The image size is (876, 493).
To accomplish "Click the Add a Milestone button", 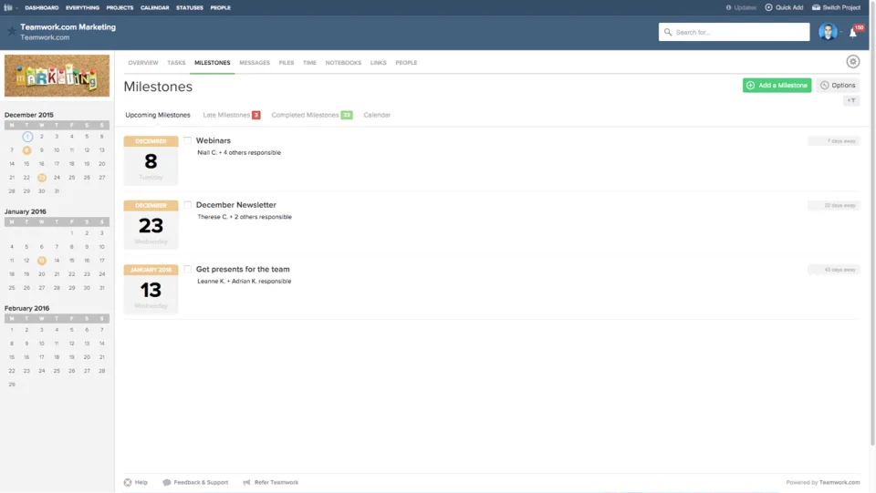I will 777,86.
